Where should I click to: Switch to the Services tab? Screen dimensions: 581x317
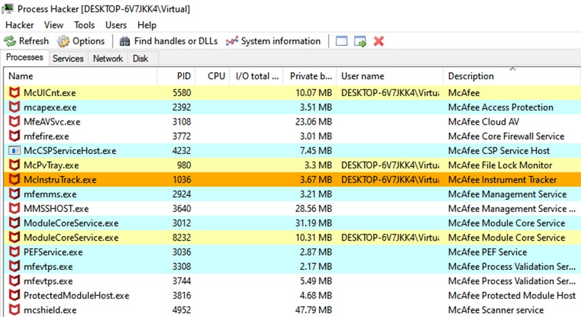68,59
